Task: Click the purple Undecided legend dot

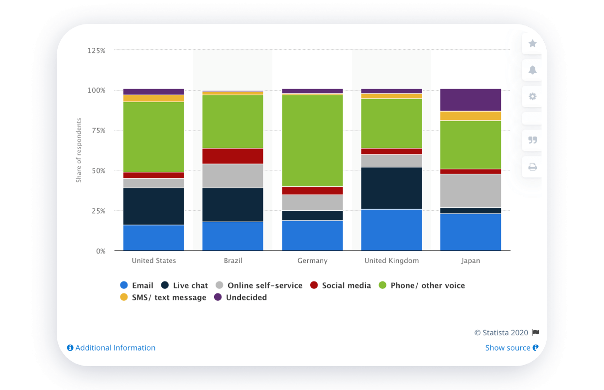Action: pos(218,297)
